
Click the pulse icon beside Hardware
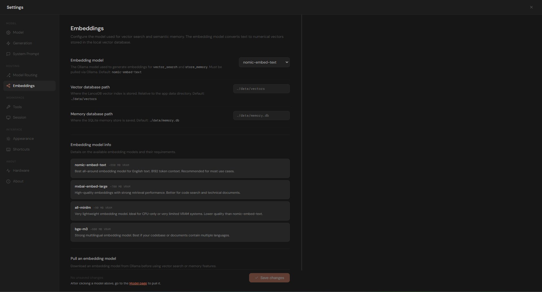[8, 171]
